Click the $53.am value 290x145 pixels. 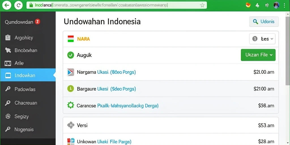[x=266, y=125]
